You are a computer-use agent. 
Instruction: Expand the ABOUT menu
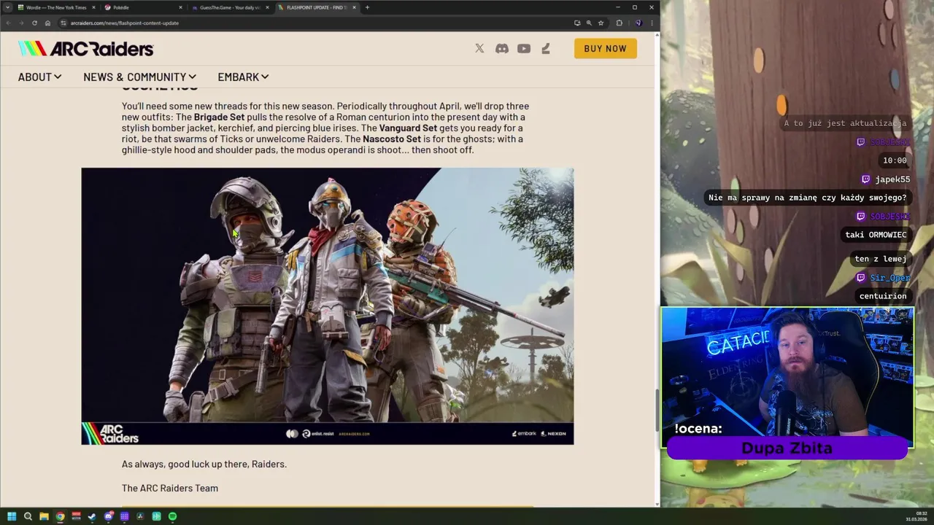[40, 77]
